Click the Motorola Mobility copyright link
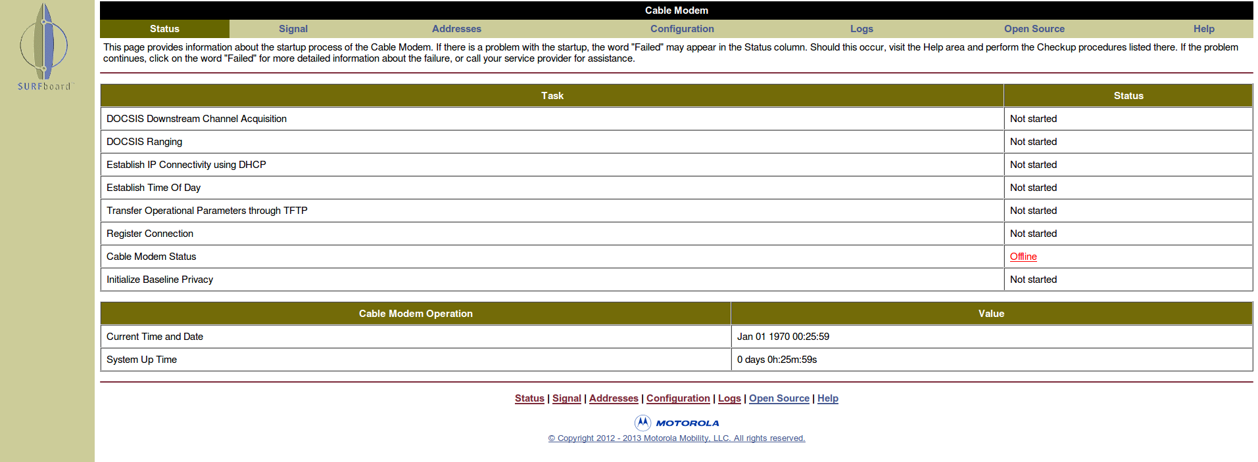This screenshot has width=1258, height=462. pos(676,438)
